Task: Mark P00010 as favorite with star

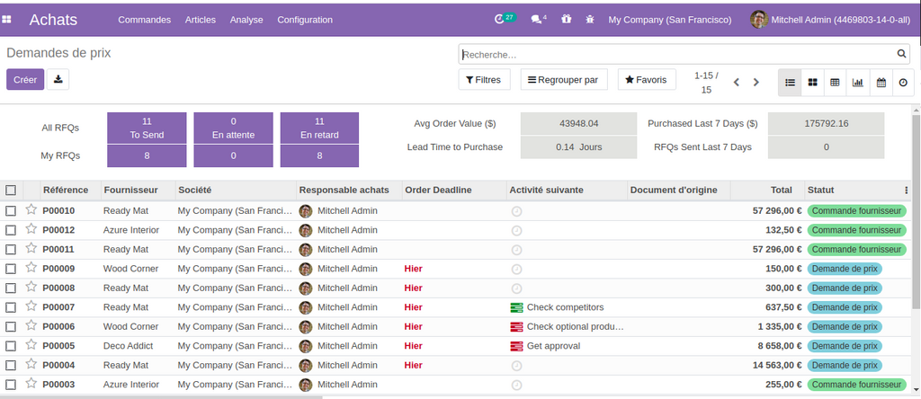Action: click(31, 210)
